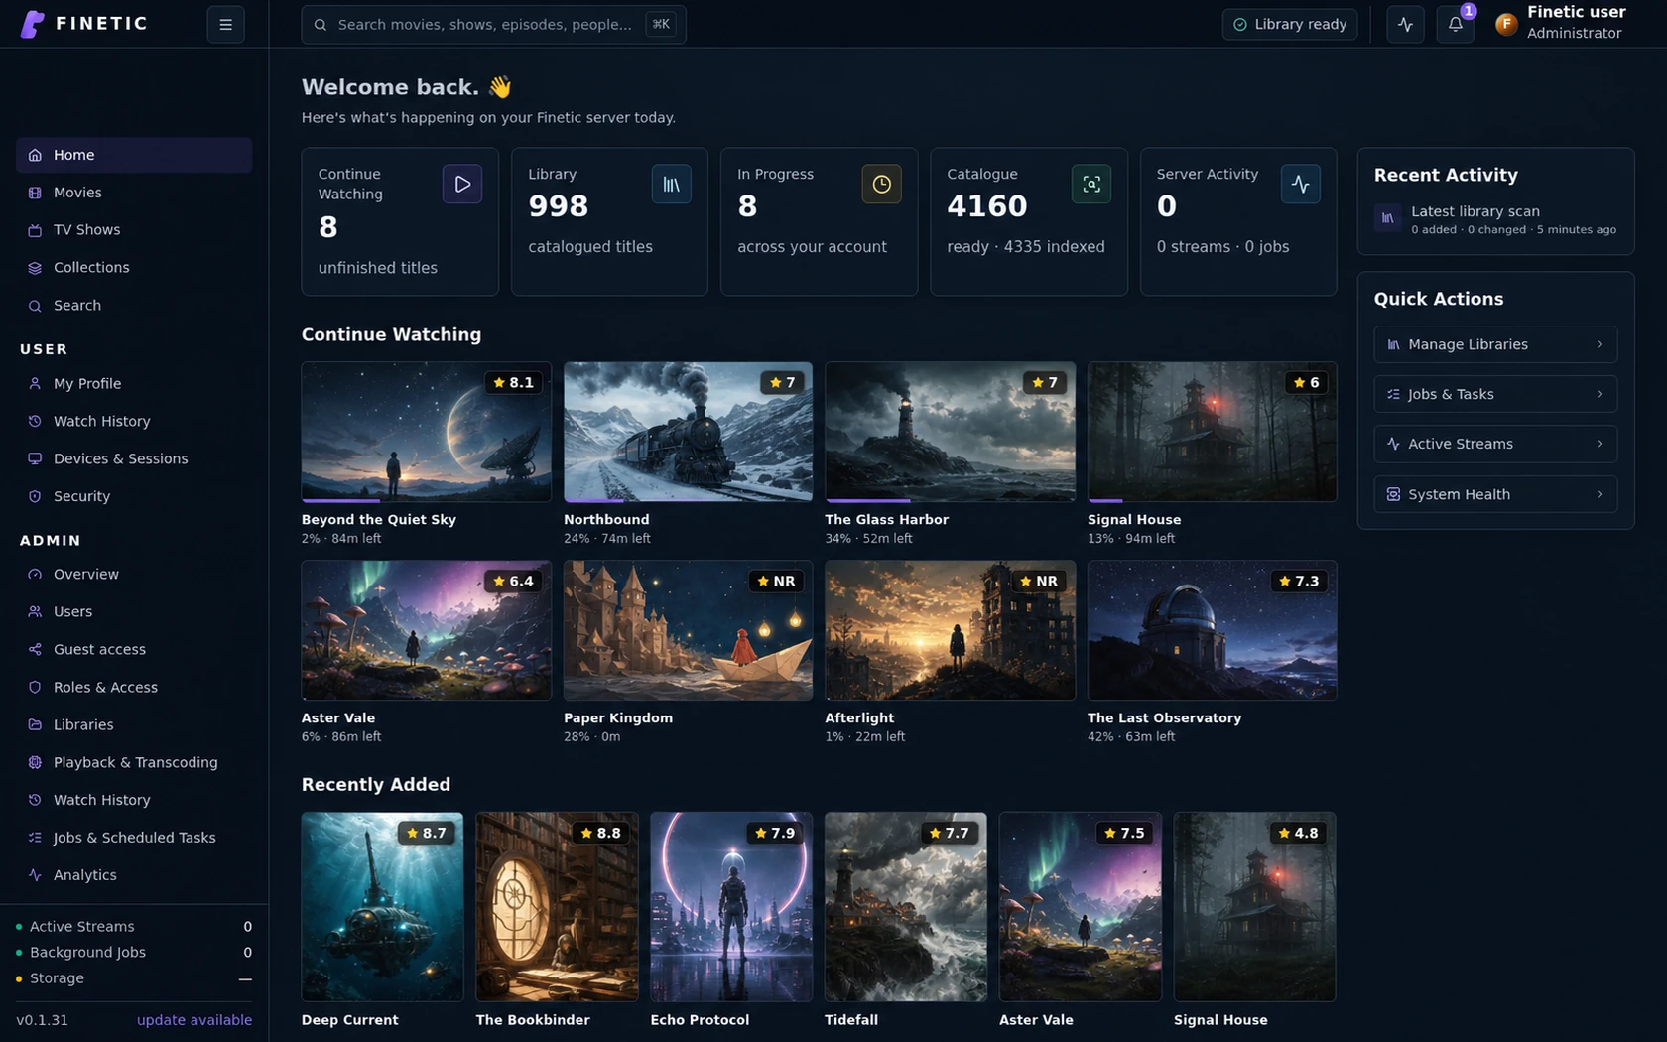Image resolution: width=1667 pixels, height=1042 pixels.
Task: Click the ⌘K shortcut badge in search bar
Action: [x=661, y=24]
